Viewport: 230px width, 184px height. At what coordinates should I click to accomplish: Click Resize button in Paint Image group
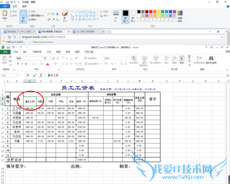[36, 16]
